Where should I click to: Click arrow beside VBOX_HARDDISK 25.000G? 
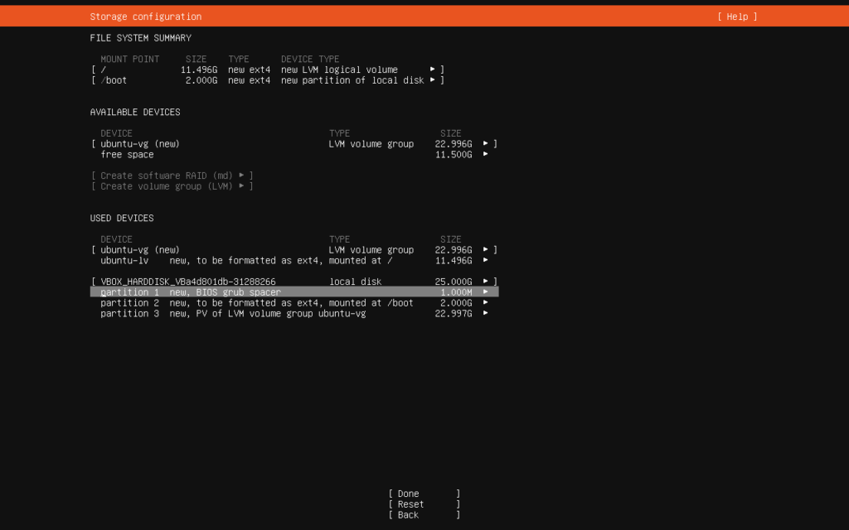[486, 282]
